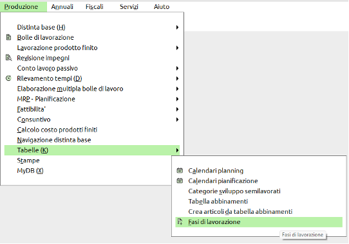349x244 pixels.
Task: Choose Crea articoli da tabella abbinamenti
Action: coord(240,212)
